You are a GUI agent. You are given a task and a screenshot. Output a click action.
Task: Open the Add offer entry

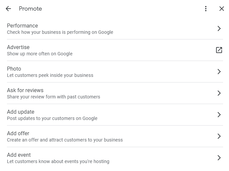coord(18,133)
